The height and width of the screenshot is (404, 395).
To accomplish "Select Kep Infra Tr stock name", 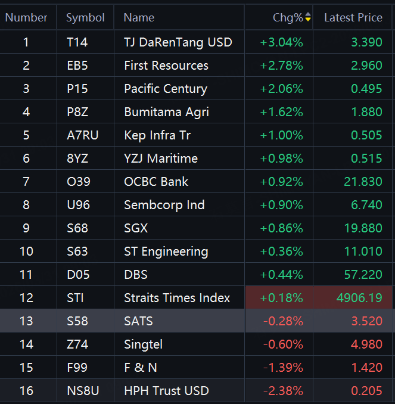I will (x=157, y=135).
